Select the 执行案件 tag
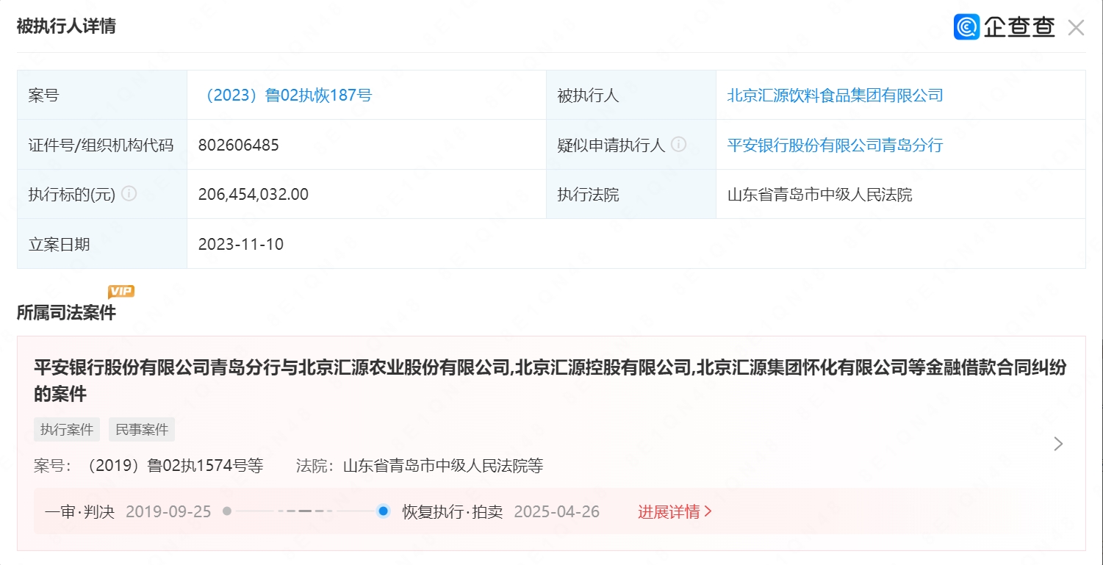 click(x=67, y=430)
